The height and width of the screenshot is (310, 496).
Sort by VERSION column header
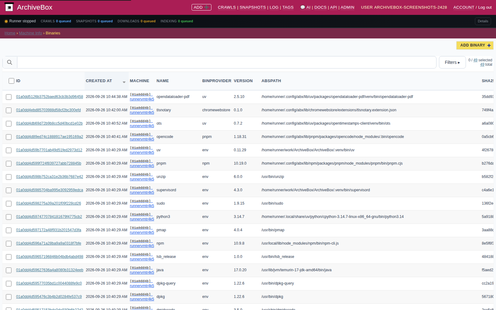click(243, 81)
